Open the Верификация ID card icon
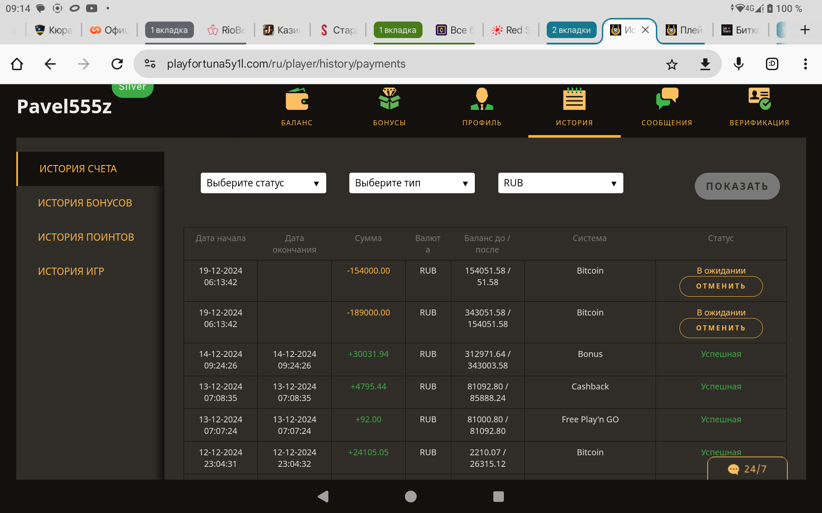This screenshot has width=822, height=513. [x=759, y=100]
